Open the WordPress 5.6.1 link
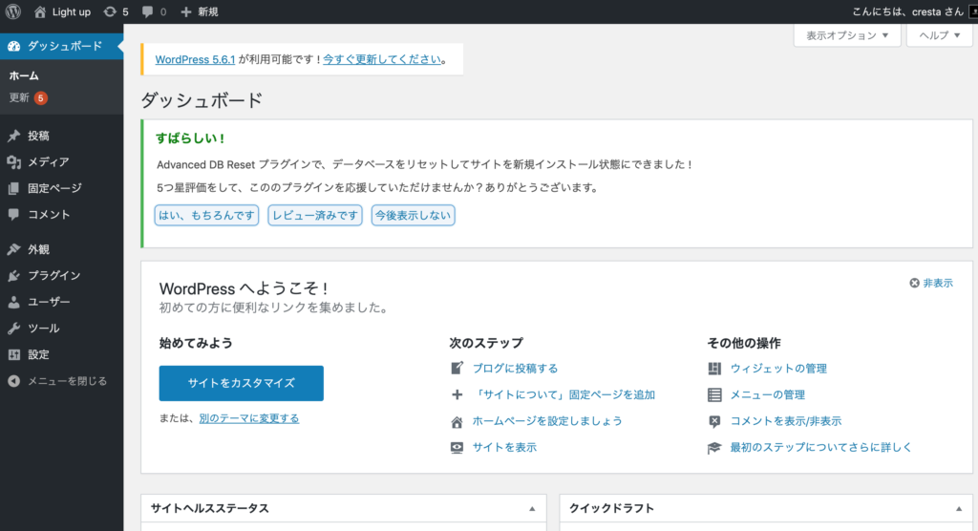This screenshot has height=531, width=978. [x=195, y=60]
